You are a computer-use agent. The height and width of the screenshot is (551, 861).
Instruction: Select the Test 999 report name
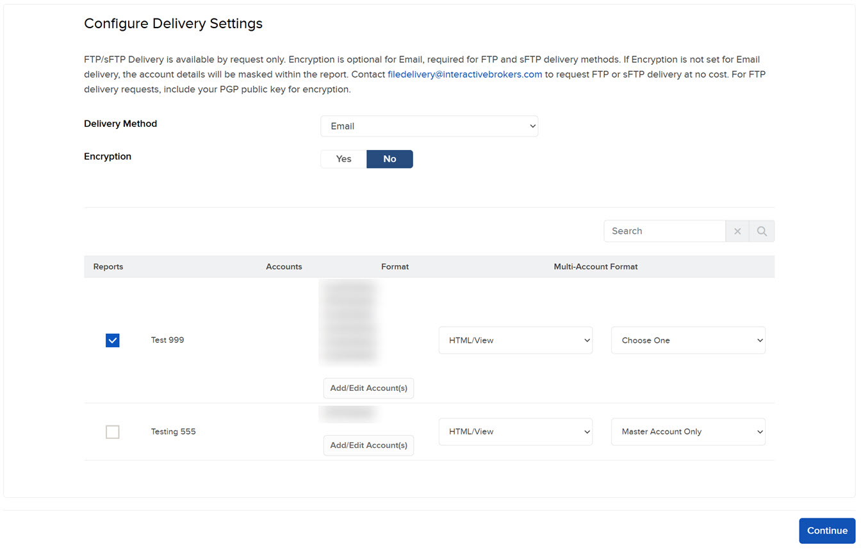pyautogui.click(x=167, y=340)
